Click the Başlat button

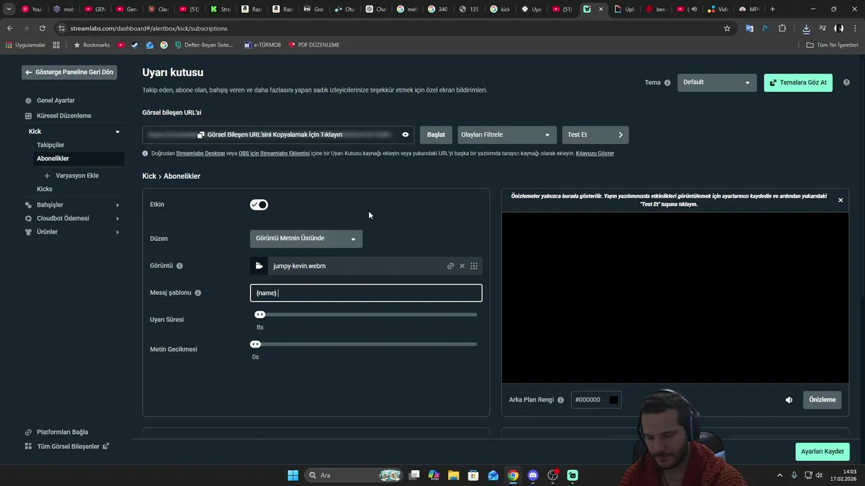(x=436, y=135)
